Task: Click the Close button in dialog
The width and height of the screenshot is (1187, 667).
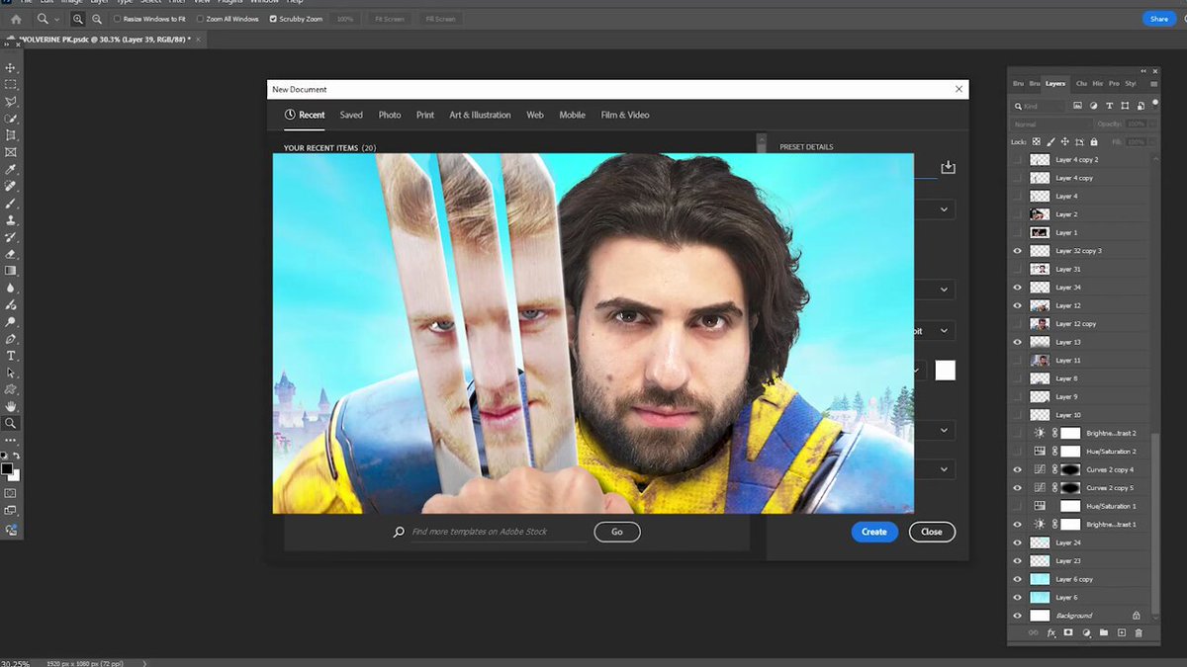Action: [932, 532]
